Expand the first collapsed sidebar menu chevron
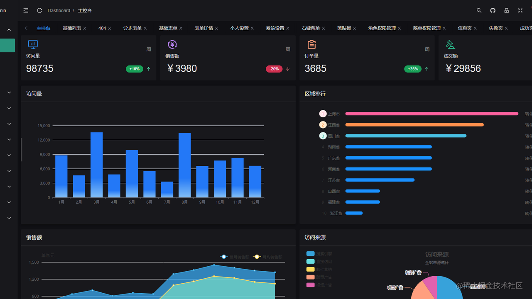 pyautogui.click(x=9, y=92)
